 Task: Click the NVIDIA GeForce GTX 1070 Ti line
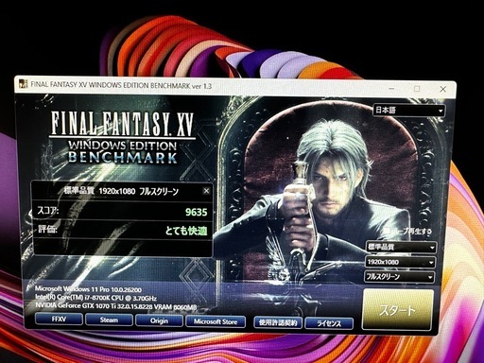116,306
